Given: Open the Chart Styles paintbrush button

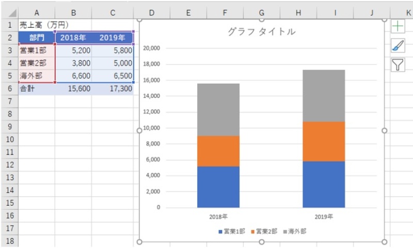Looking at the screenshot, I should click(x=398, y=45).
